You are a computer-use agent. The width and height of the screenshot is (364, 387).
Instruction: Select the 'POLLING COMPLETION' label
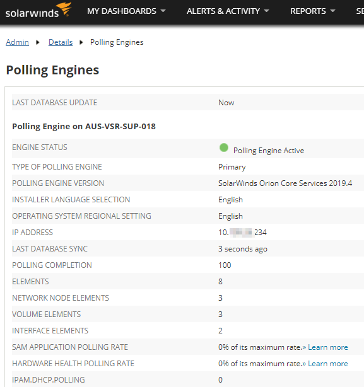tap(52, 265)
